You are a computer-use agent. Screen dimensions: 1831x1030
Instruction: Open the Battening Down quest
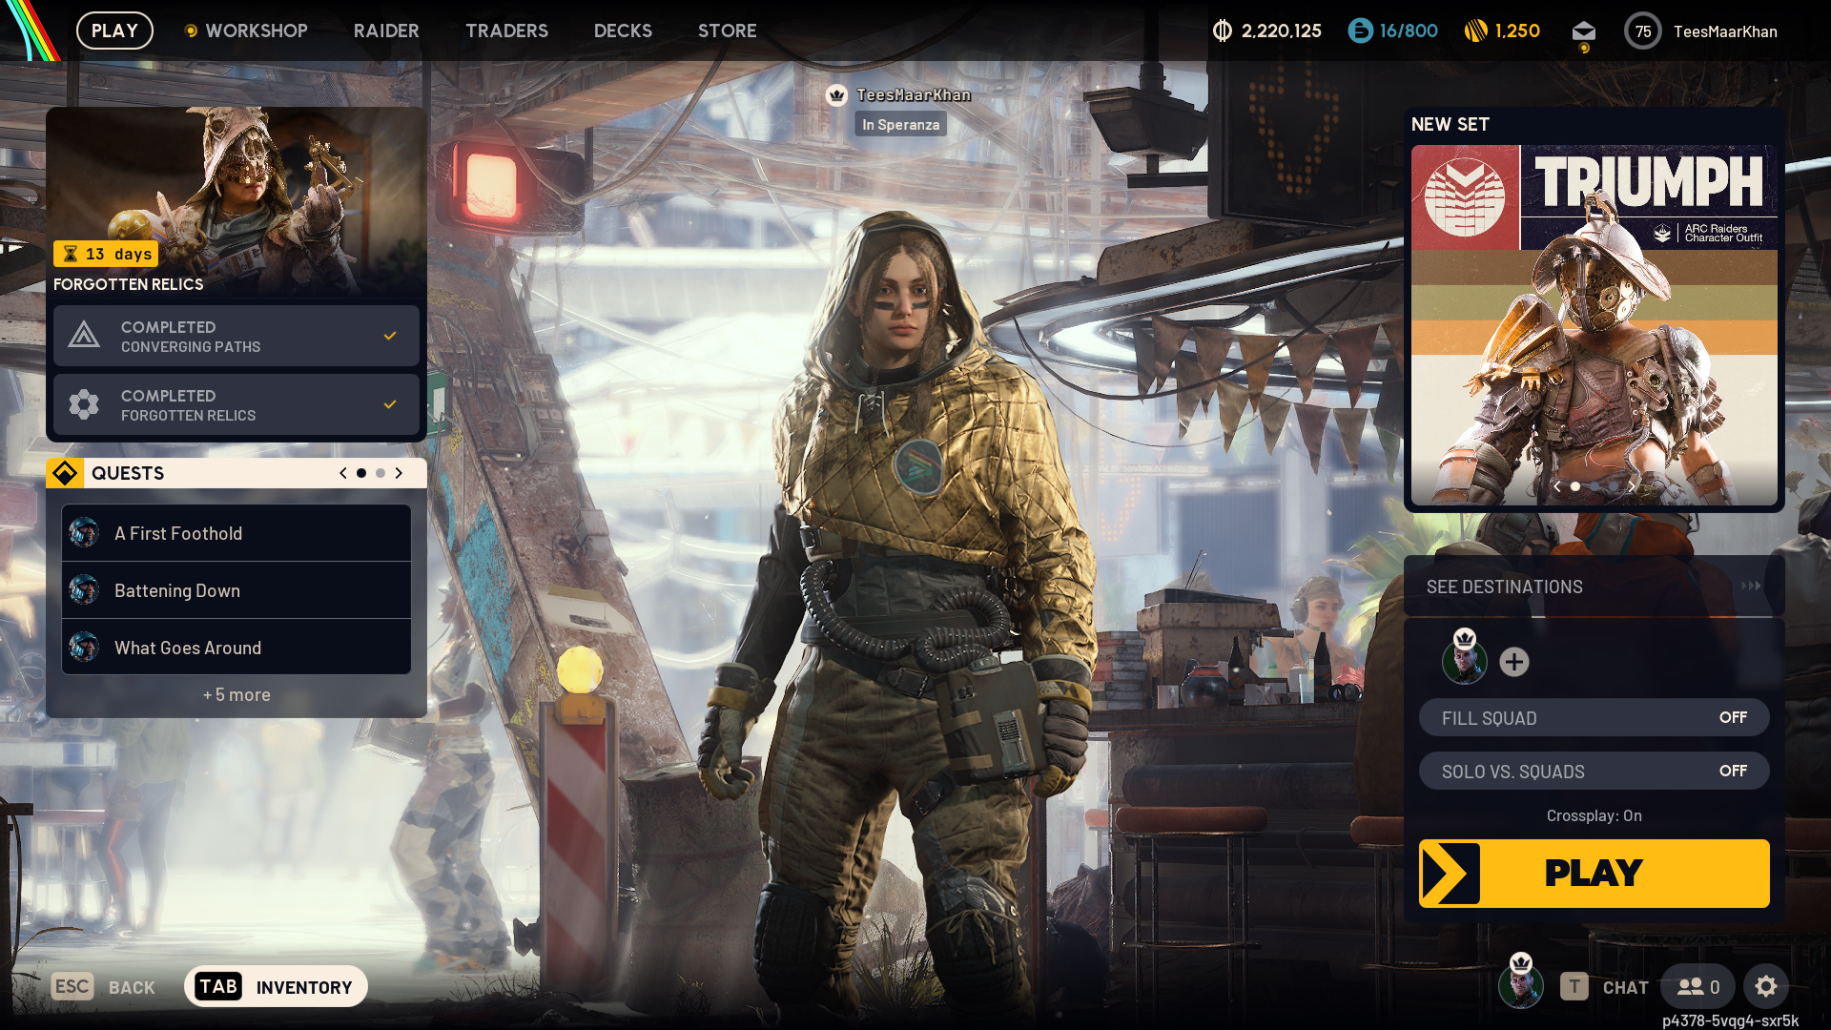237,590
